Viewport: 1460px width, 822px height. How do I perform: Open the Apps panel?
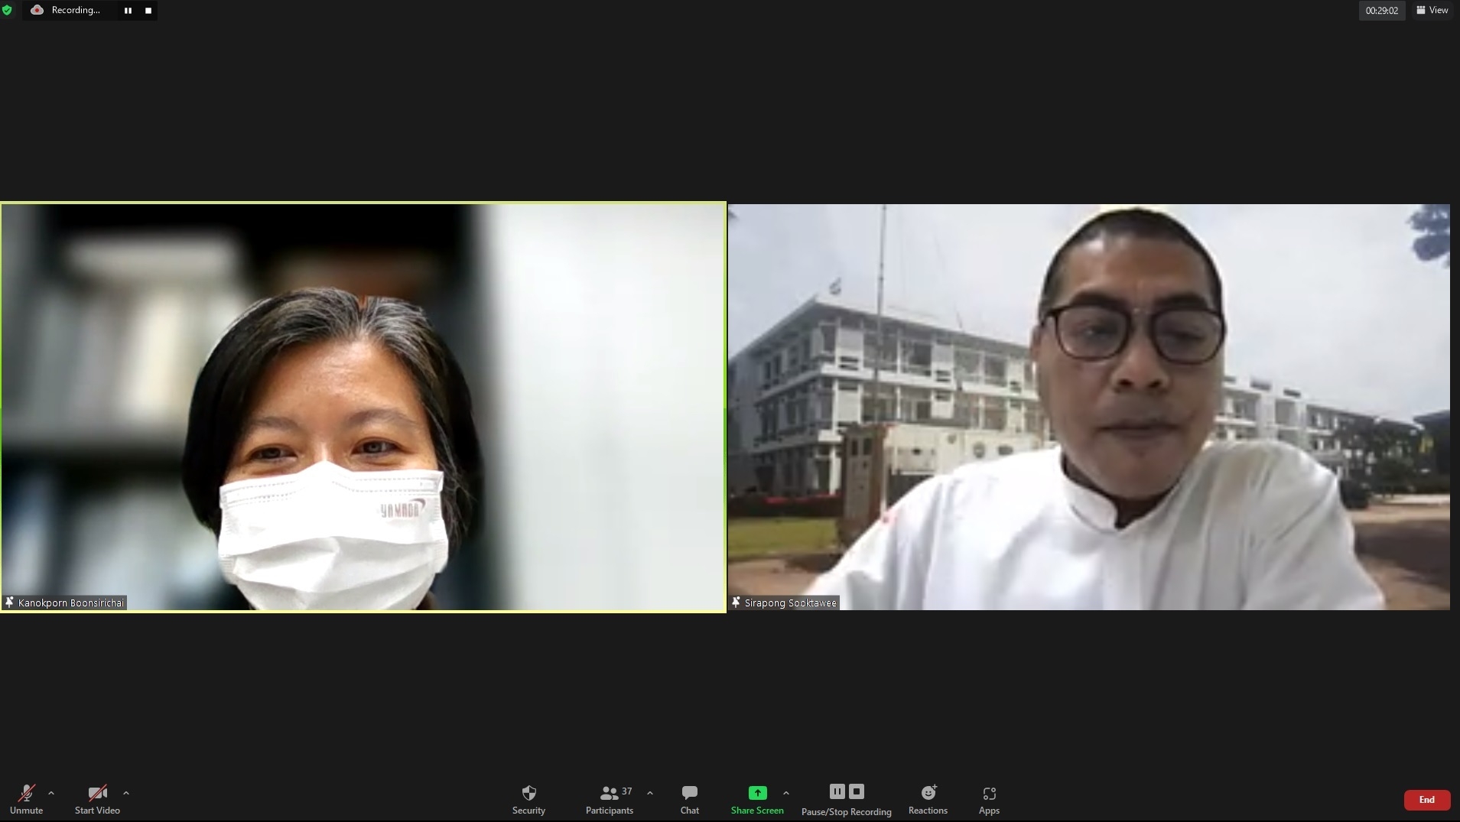(x=989, y=800)
